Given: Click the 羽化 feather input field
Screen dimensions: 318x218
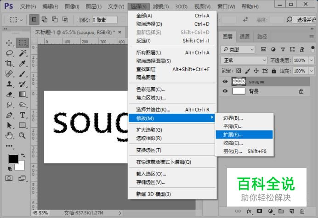Looking at the screenshot, I should coord(105,20).
